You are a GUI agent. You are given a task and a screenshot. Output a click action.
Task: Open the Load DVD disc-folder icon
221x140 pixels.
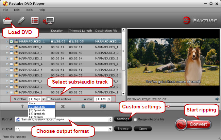pyautogui.click(x=7, y=21)
